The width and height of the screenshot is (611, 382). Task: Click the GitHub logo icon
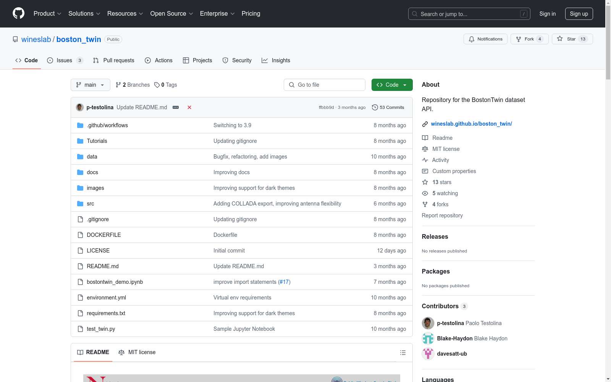click(x=18, y=13)
